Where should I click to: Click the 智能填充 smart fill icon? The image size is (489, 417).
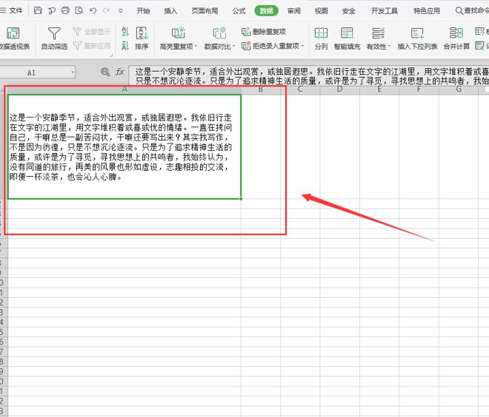click(347, 33)
